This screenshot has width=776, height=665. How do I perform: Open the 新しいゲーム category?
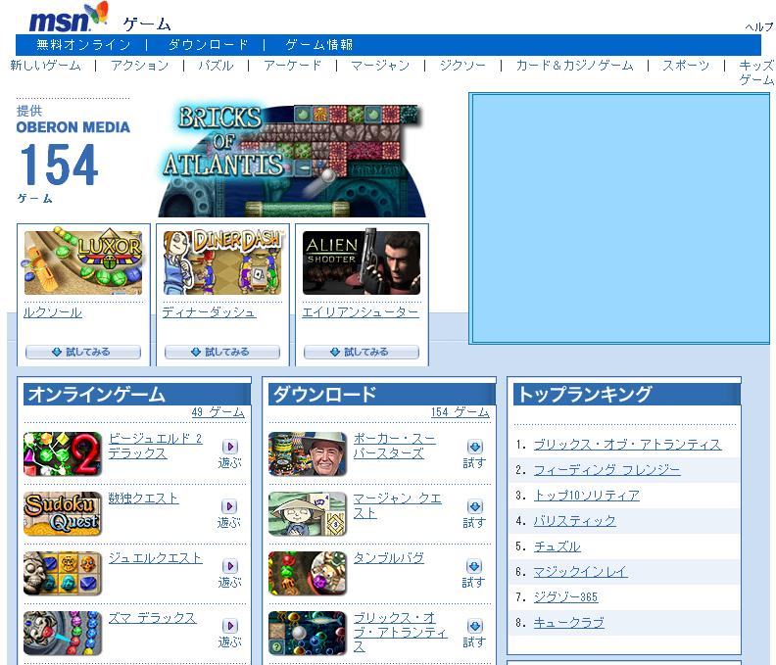[45, 66]
